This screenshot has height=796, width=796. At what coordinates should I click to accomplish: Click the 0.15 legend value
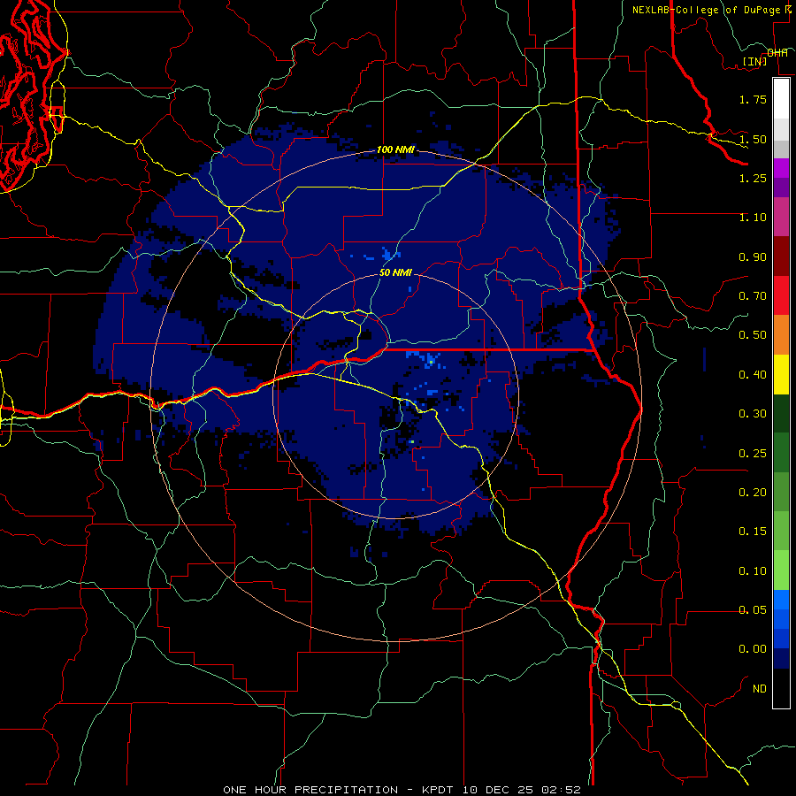753,532
